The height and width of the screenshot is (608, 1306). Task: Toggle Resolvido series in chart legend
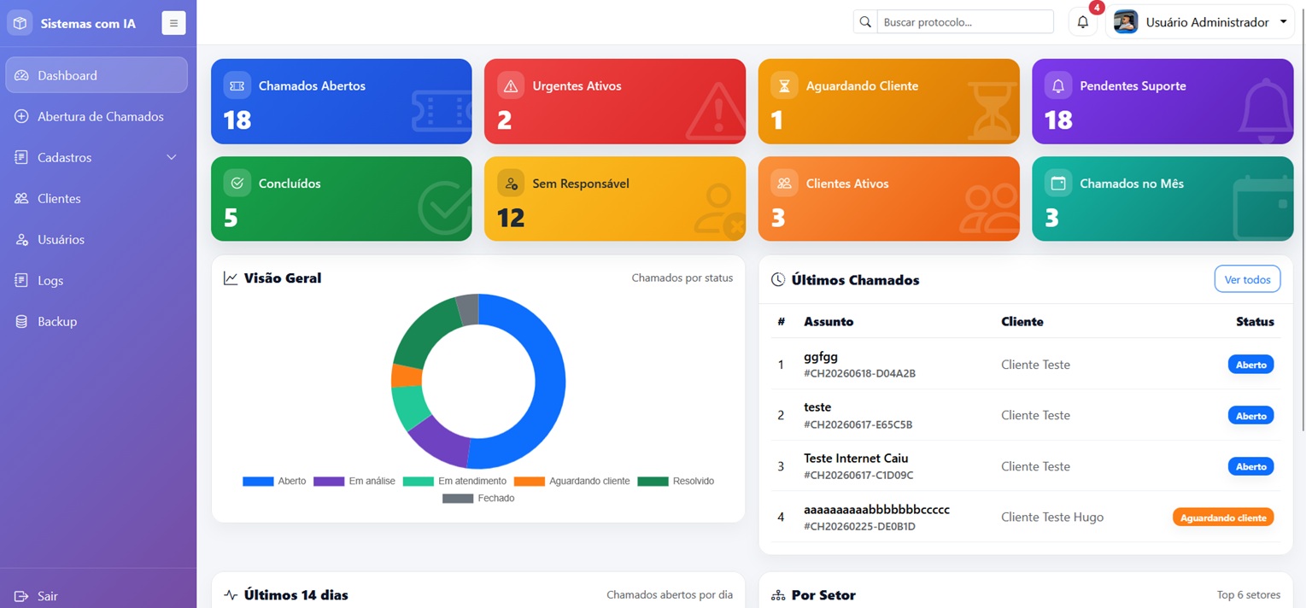pos(676,481)
